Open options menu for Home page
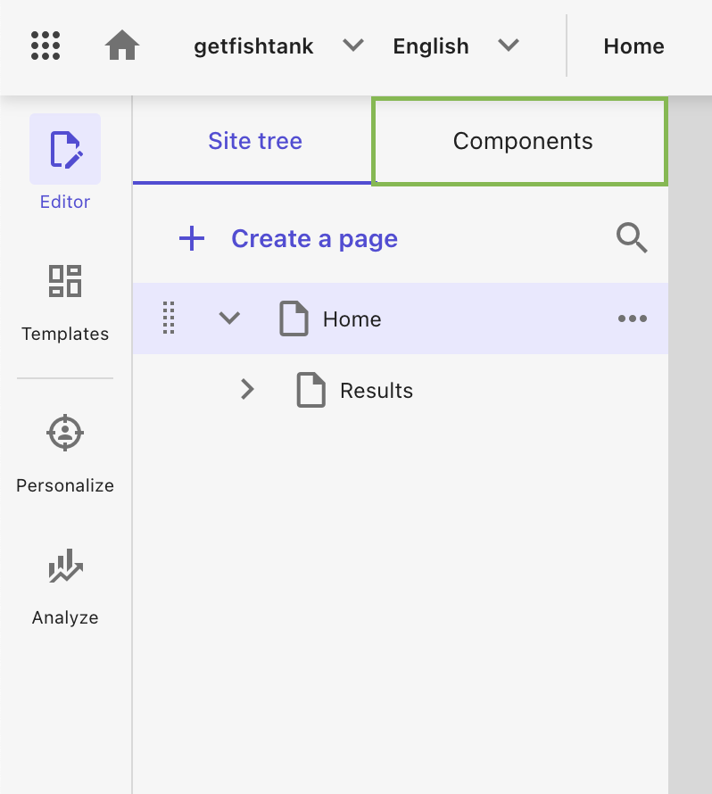The height and width of the screenshot is (794, 712). point(633,318)
